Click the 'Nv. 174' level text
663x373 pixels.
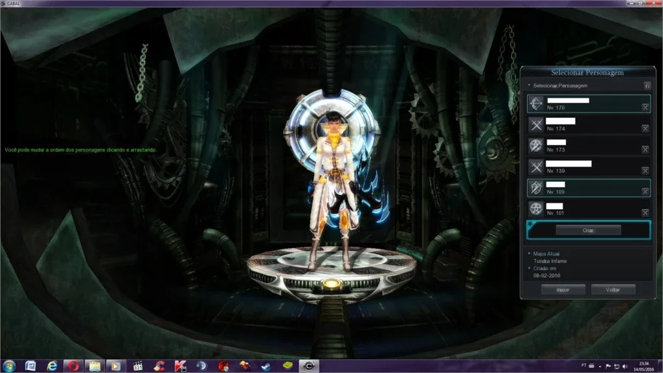tap(556, 129)
